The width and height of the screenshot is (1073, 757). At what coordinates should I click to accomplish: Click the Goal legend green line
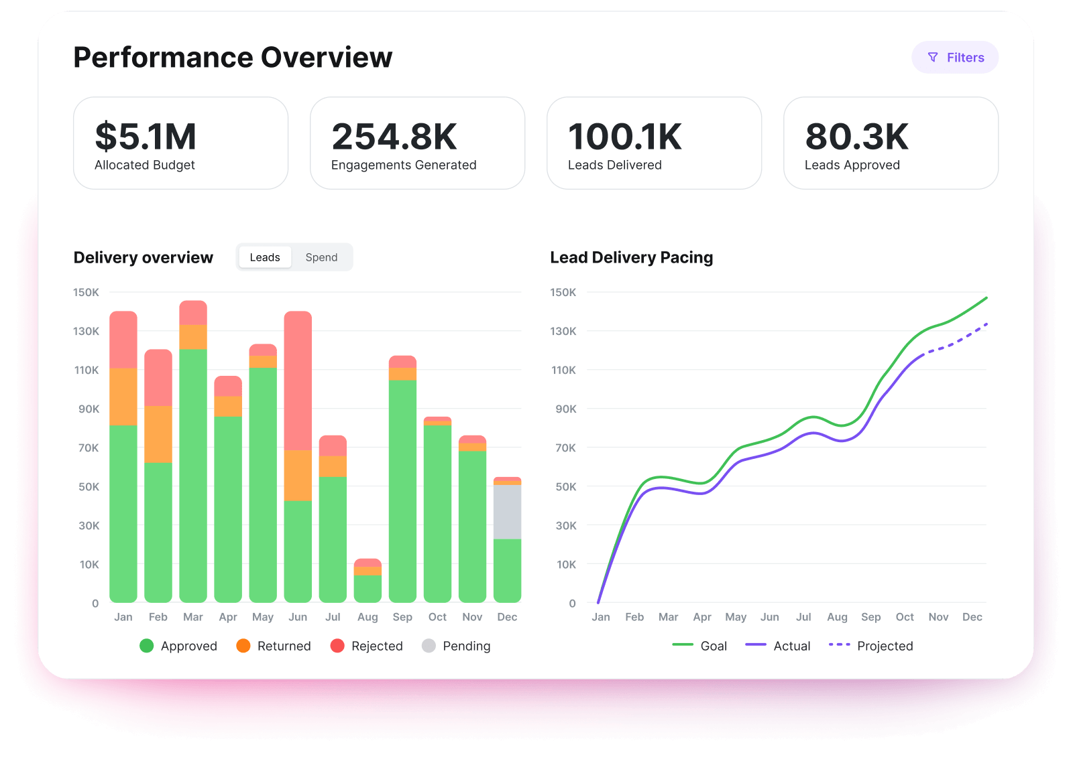coord(683,645)
